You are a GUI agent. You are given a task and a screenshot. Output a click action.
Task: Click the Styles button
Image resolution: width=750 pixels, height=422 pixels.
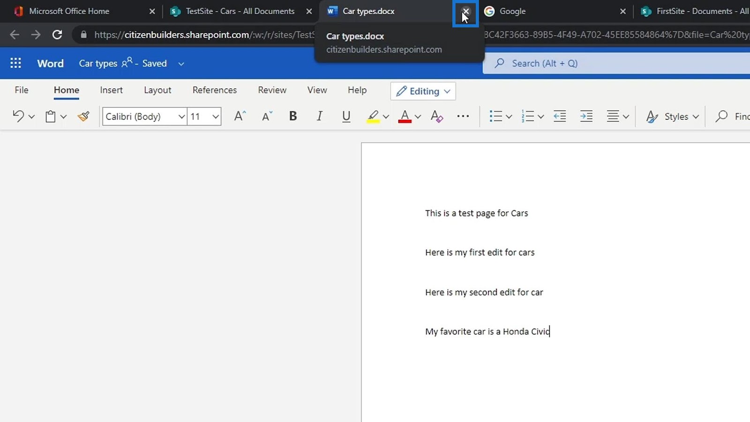pyautogui.click(x=672, y=116)
